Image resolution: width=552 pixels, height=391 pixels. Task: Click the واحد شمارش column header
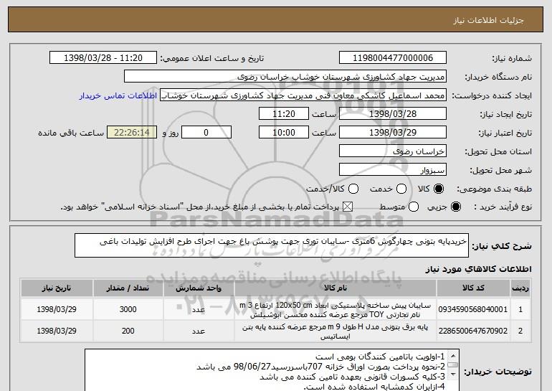point(199,288)
